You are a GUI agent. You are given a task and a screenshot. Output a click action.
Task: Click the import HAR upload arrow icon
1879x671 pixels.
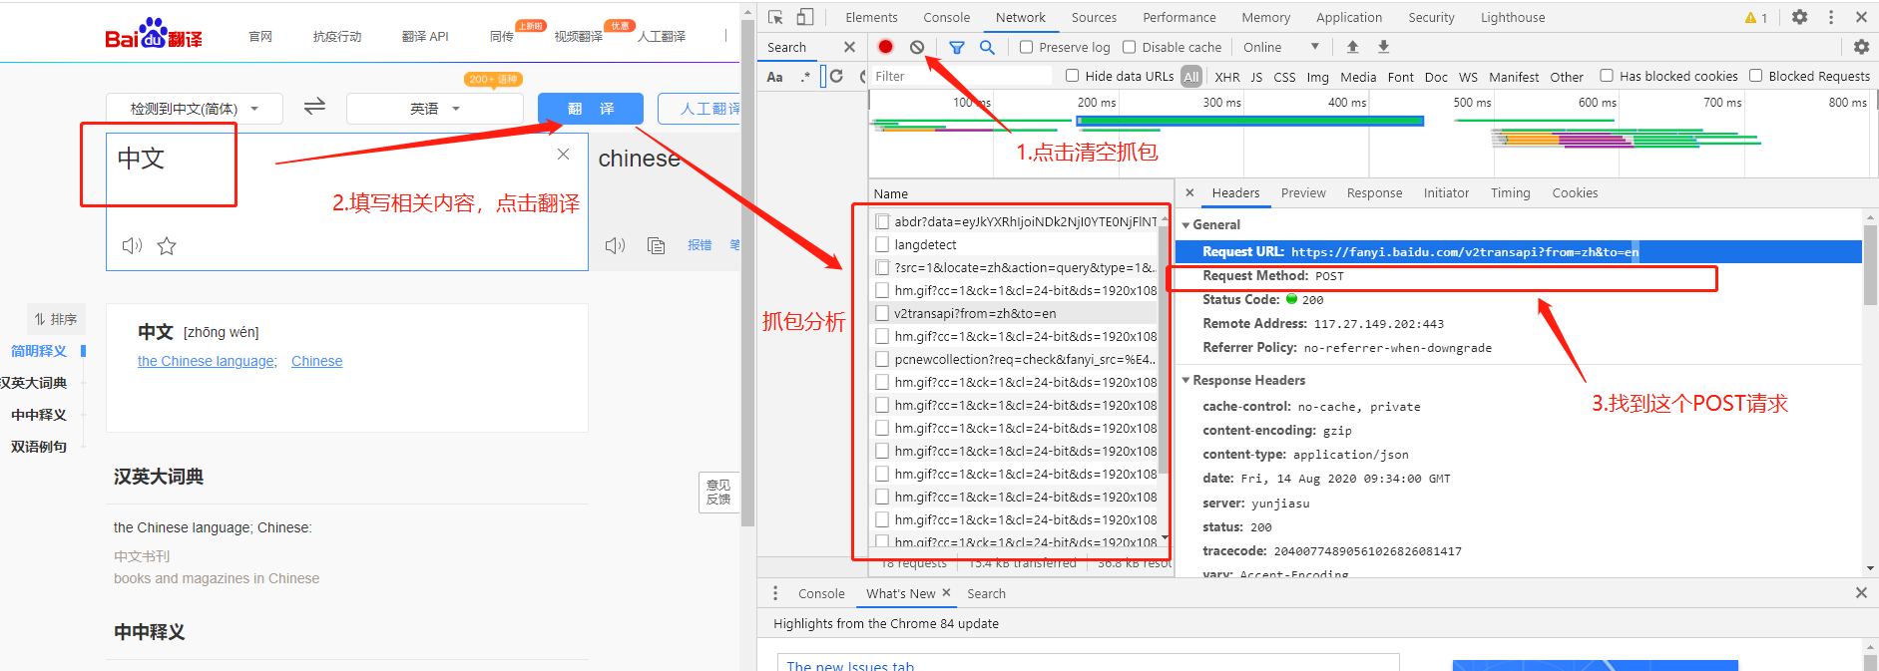point(1352,47)
